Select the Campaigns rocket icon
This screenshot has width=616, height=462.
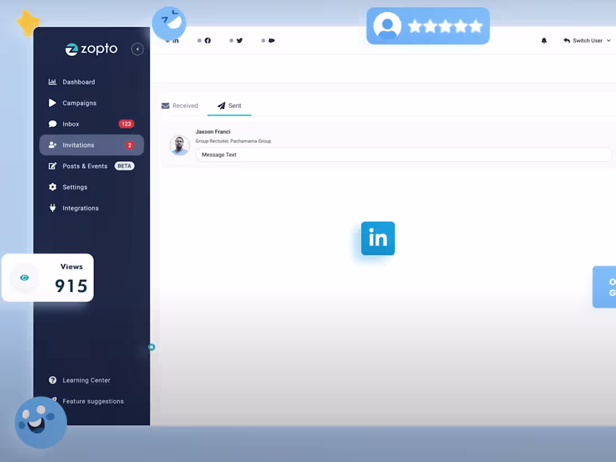52,102
